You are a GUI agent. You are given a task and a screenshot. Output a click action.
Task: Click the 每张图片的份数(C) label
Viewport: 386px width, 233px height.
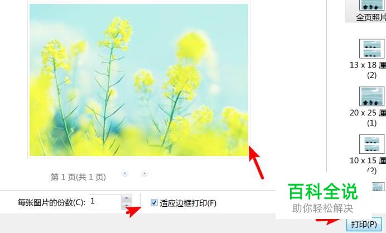click(51, 203)
